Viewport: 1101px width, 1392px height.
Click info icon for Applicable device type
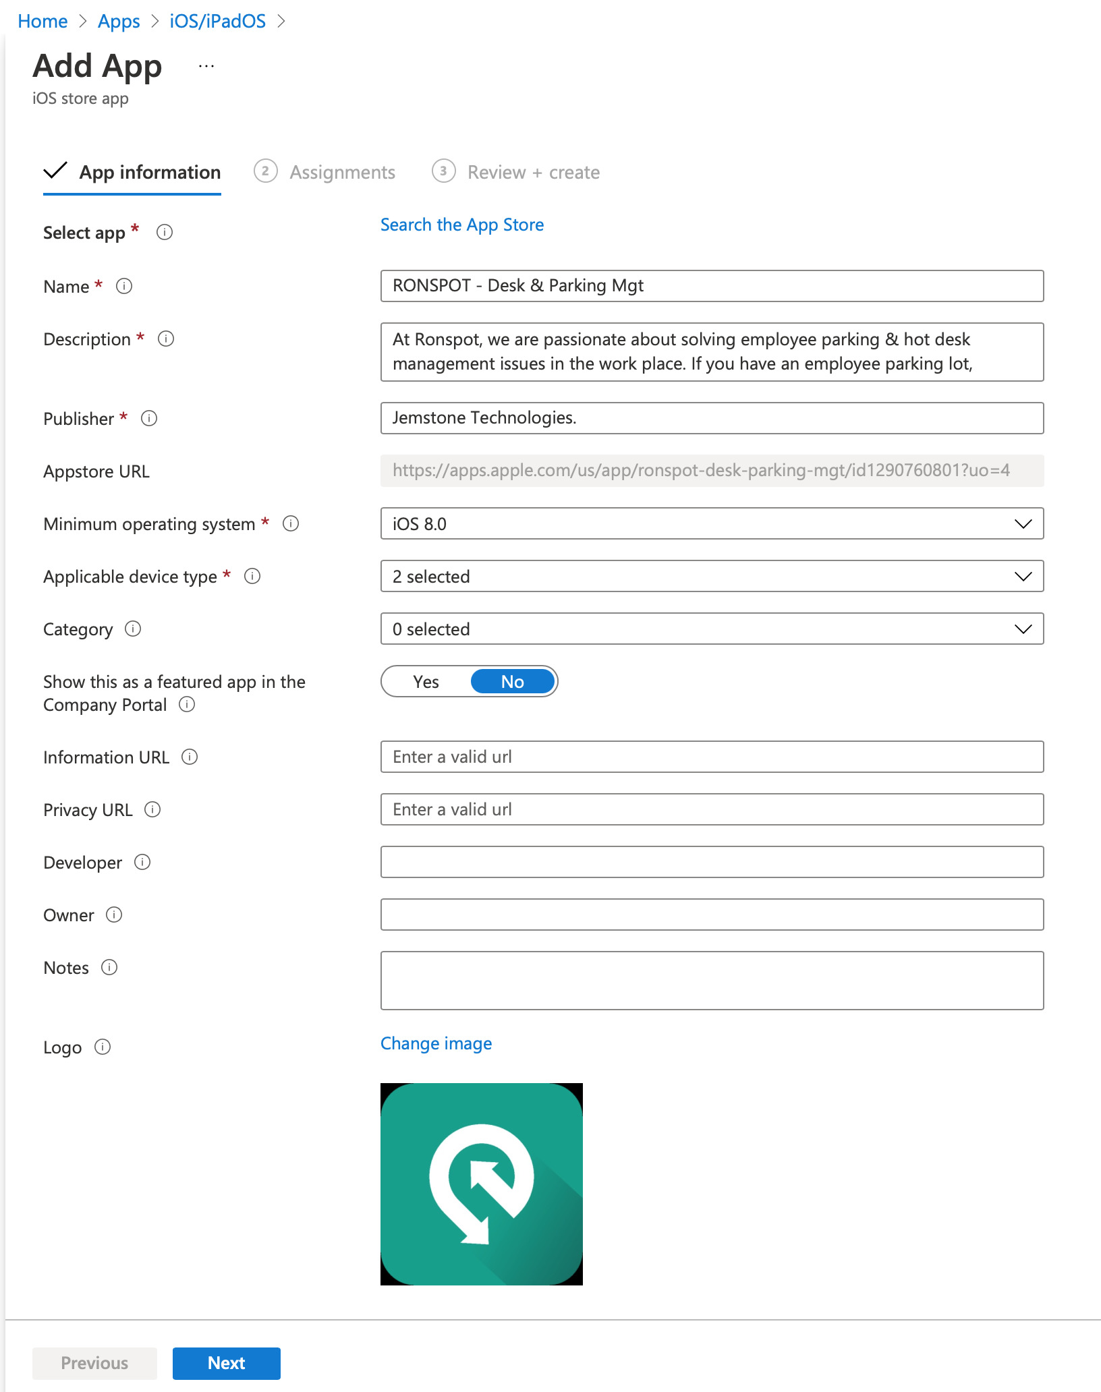pyautogui.click(x=252, y=576)
